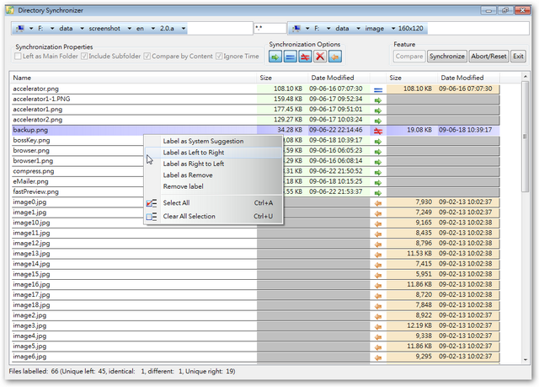Viewport: 539px width, 387px height.
Task: Open the 'screenshot' folder breadcrumb in left path
Action: (104, 28)
